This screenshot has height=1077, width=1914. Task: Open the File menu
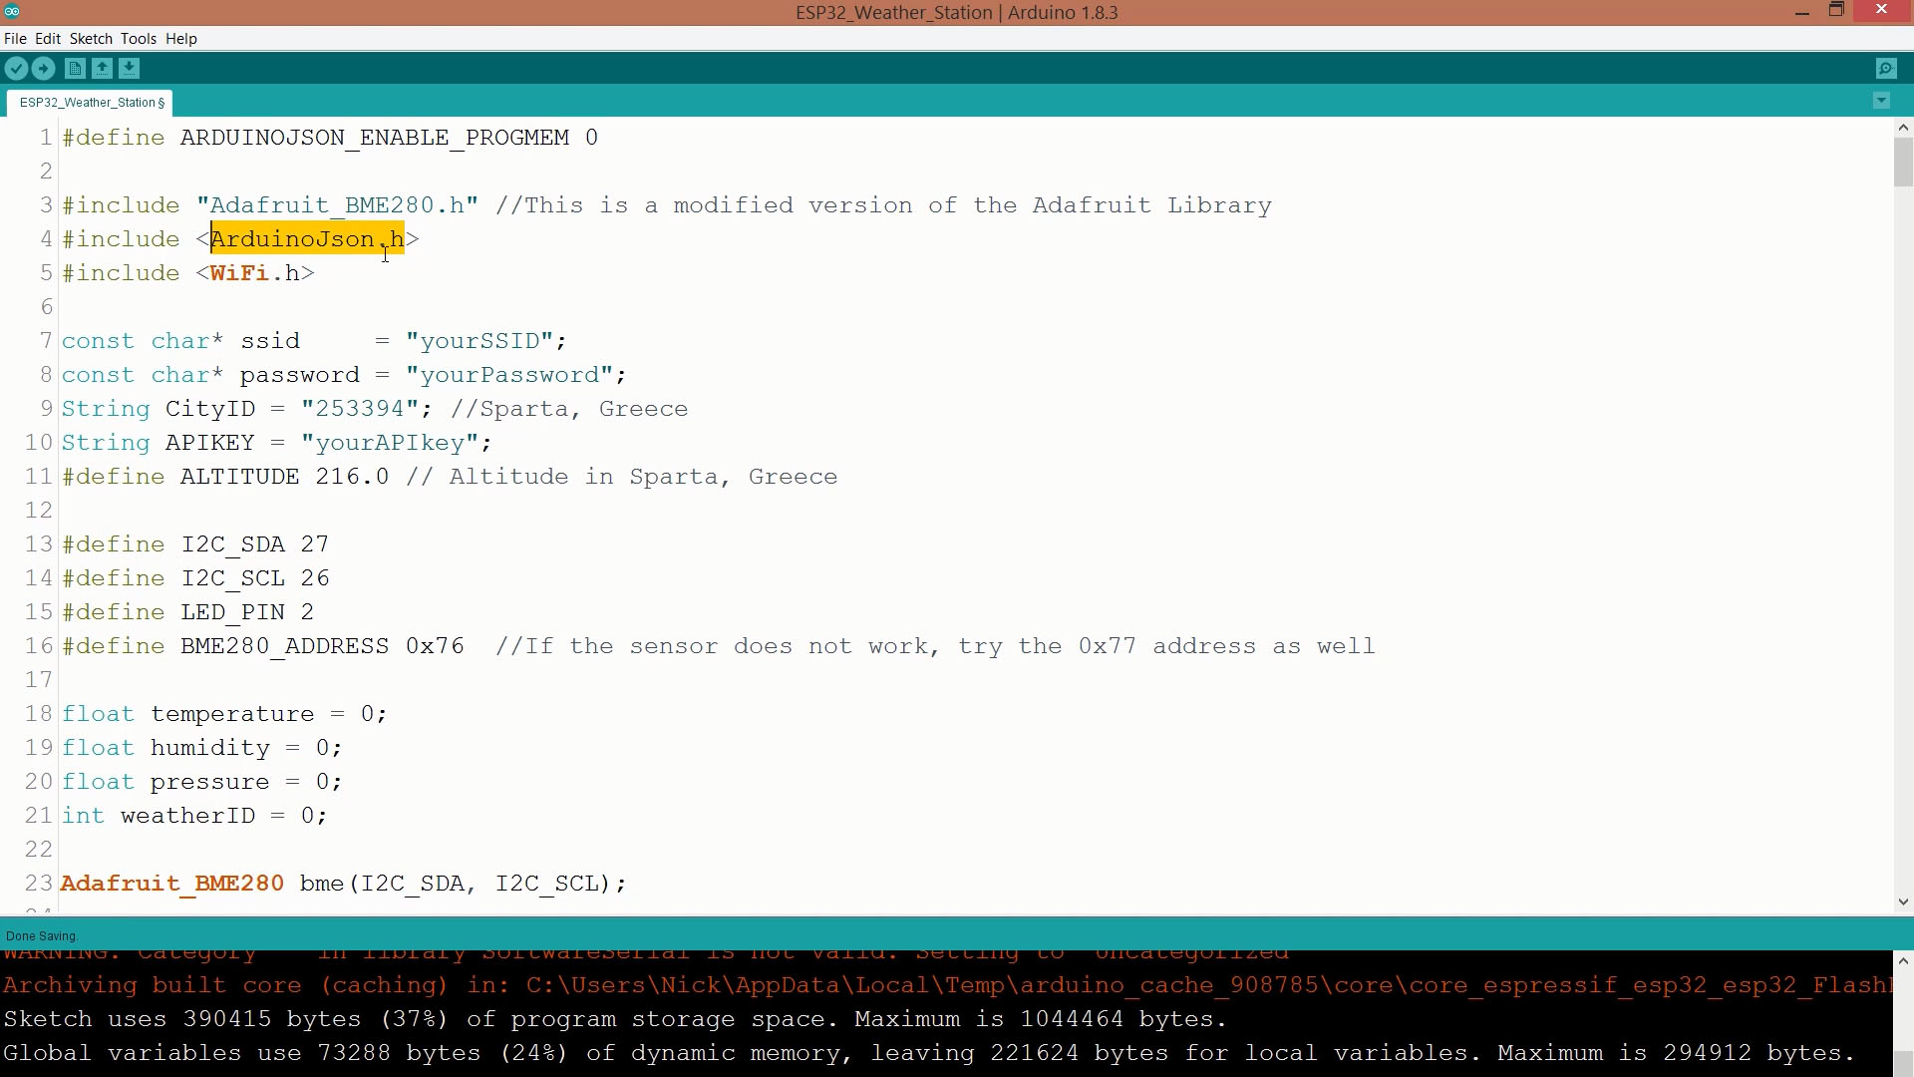pos(15,39)
